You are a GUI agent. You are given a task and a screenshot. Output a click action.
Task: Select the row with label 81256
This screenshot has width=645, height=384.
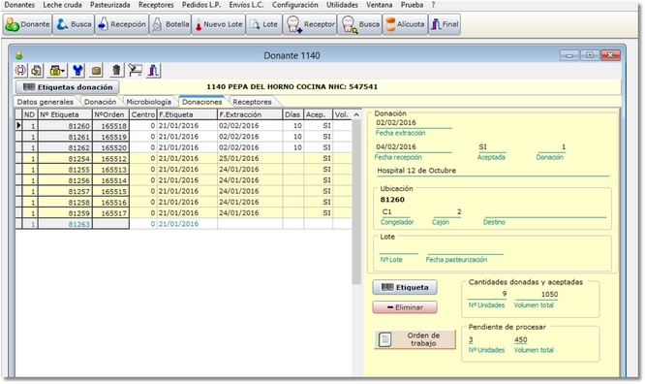click(183, 180)
